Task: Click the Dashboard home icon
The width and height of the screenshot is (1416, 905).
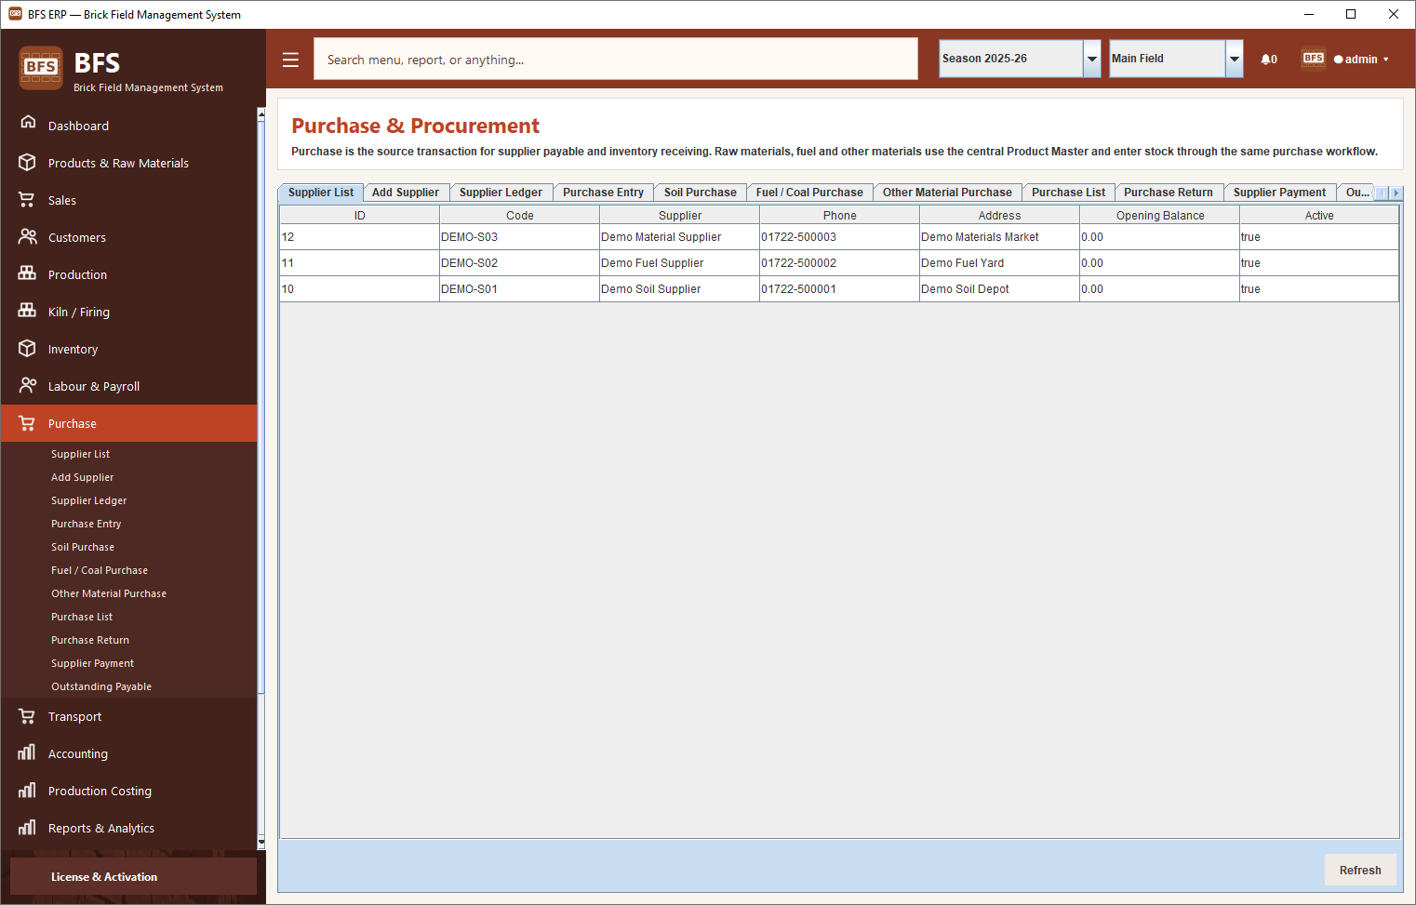Action: pyautogui.click(x=28, y=123)
